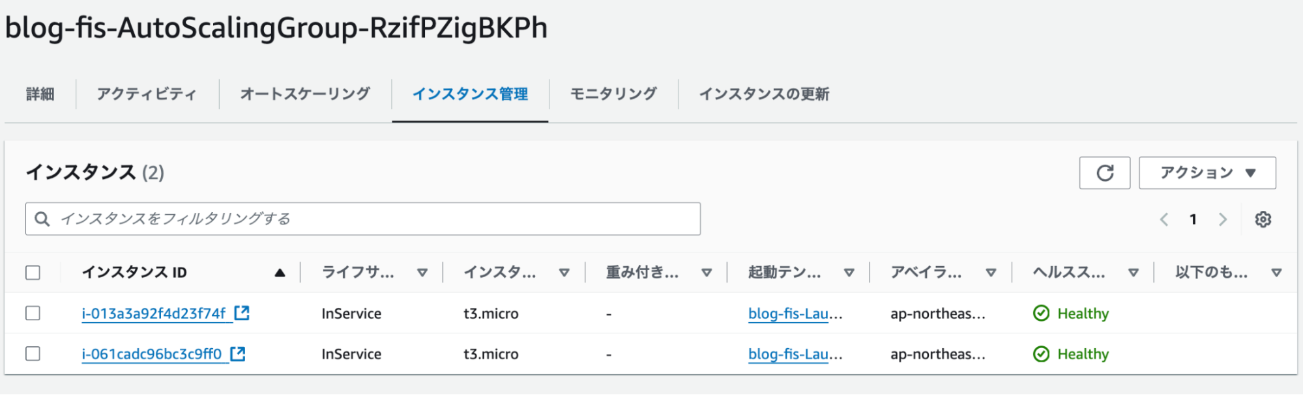The image size is (1303, 395).
Task: Open the table preferences gear icon
Action: tap(1263, 219)
